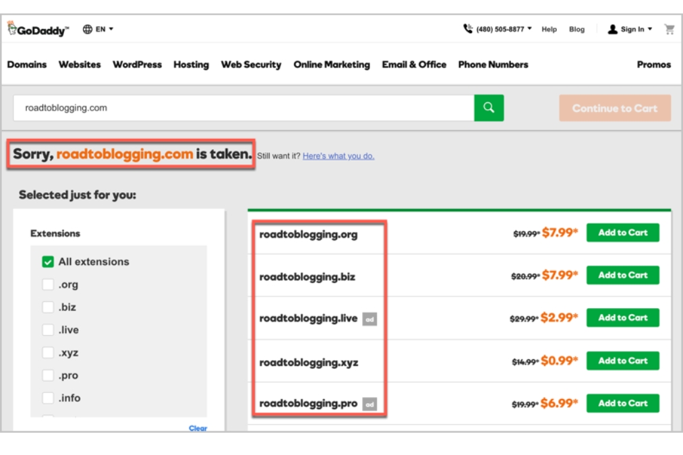Click the GoDaddy logo

[38, 29]
